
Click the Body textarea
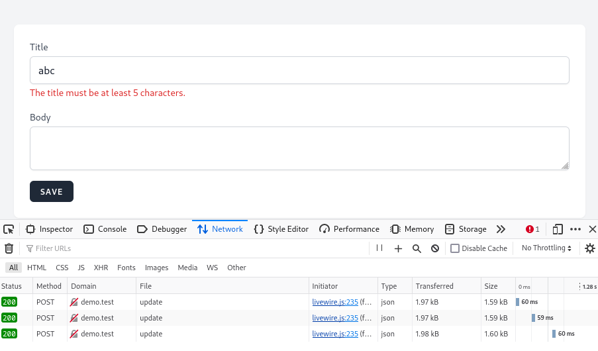click(x=299, y=148)
